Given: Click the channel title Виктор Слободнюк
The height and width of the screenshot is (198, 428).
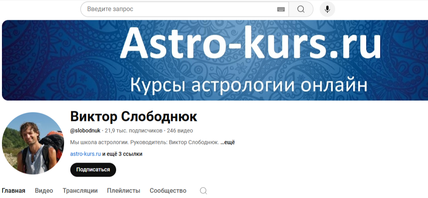Looking at the screenshot, I should (134, 117).
